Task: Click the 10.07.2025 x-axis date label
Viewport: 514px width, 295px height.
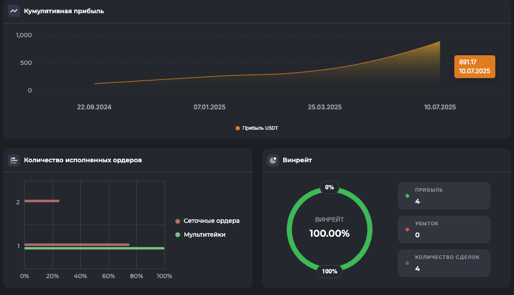Action: click(x=440, y=107)
